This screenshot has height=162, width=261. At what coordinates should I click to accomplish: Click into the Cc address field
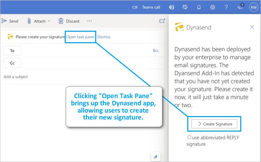94,63
